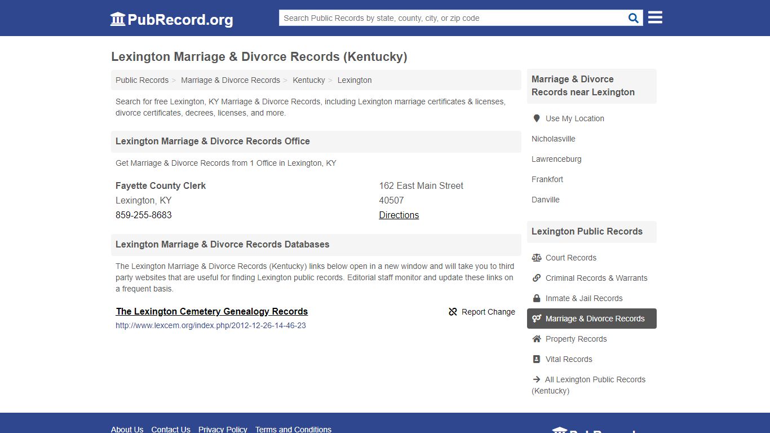Open Fayette County Clerk listing
Screen dimensions: 770x433
click(x=161, y=185)
